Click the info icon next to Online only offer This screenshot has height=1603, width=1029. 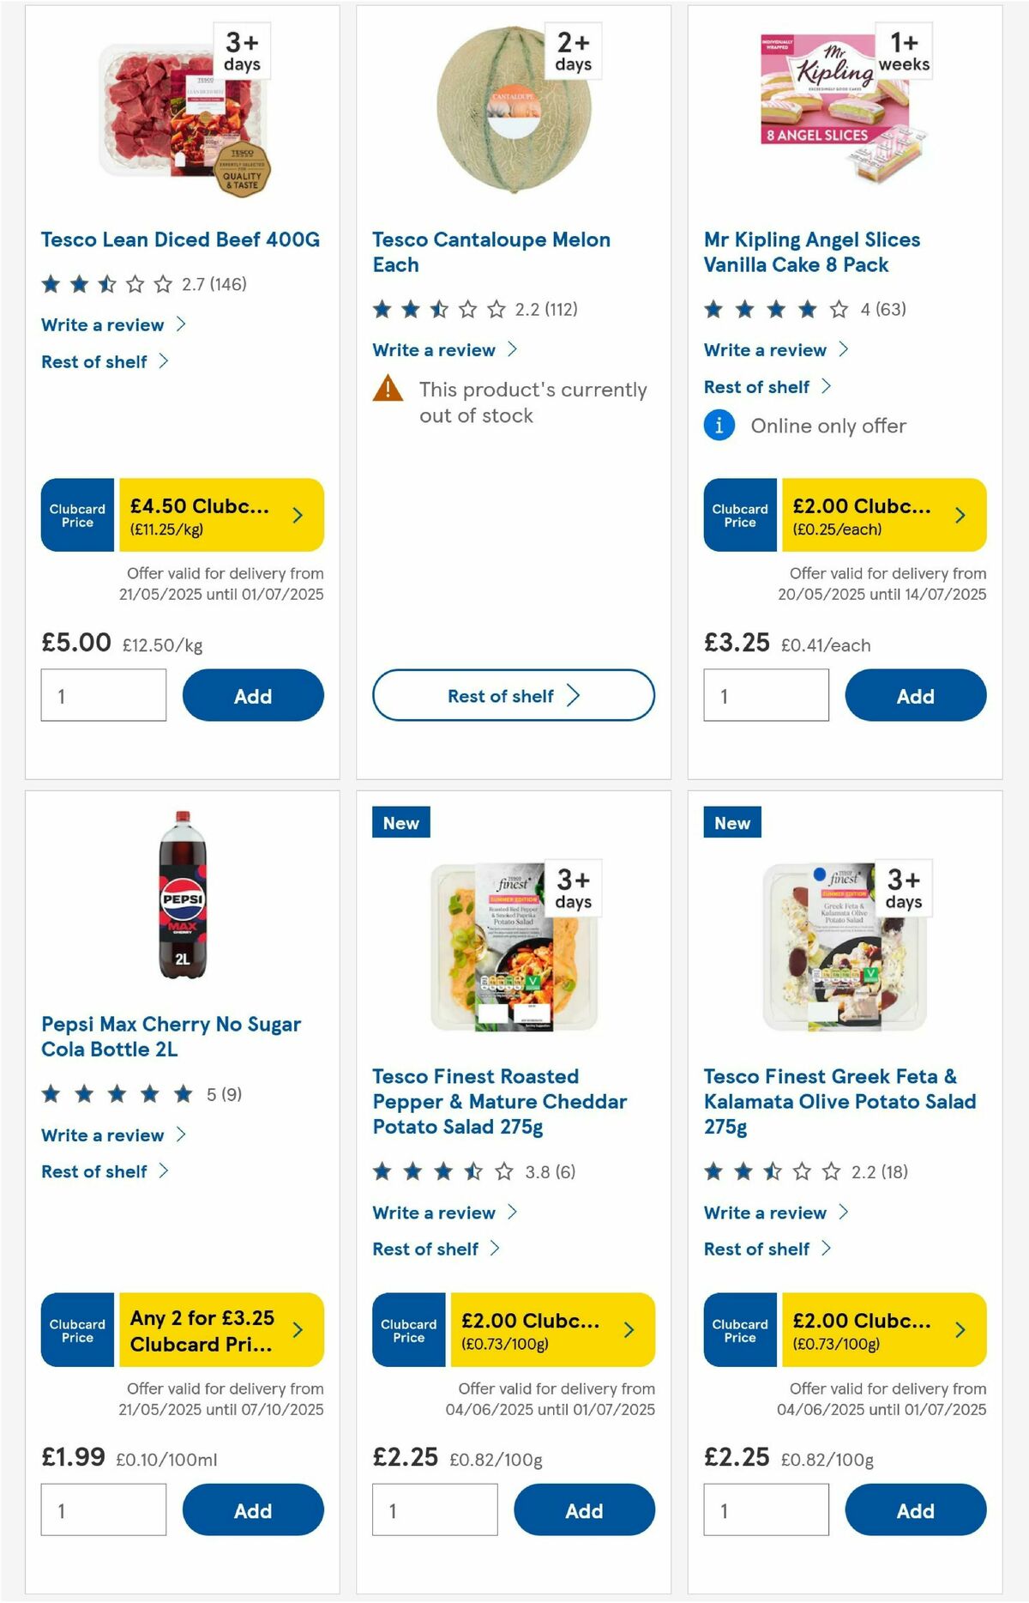[x=718, y=425]
